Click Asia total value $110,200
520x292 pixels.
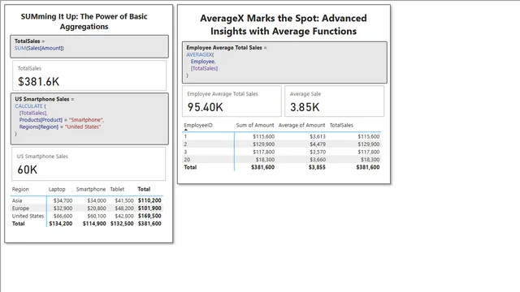(149, 200)
